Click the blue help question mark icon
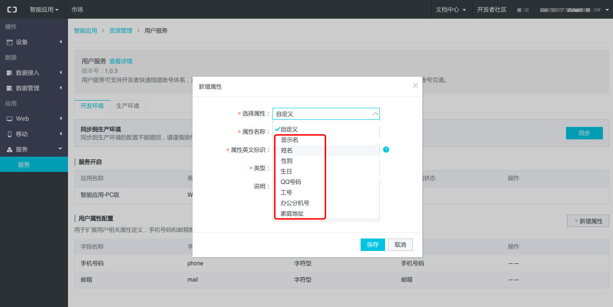The height and width of the screenshot is (307, 613). tap(386, 149)
